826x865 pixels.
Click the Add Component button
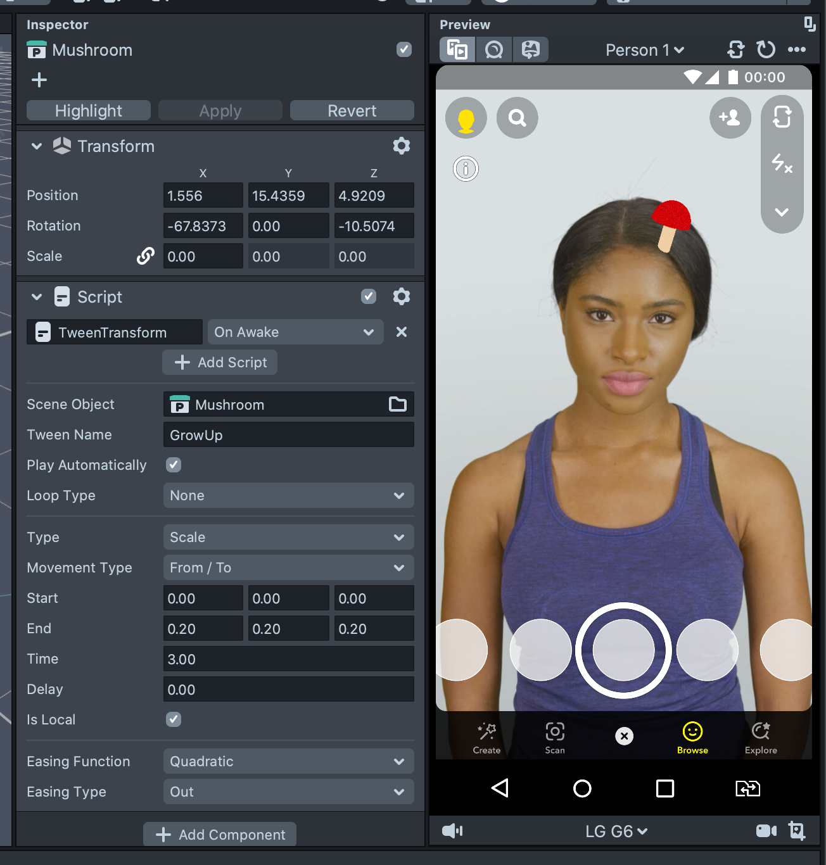coord(220,835)
